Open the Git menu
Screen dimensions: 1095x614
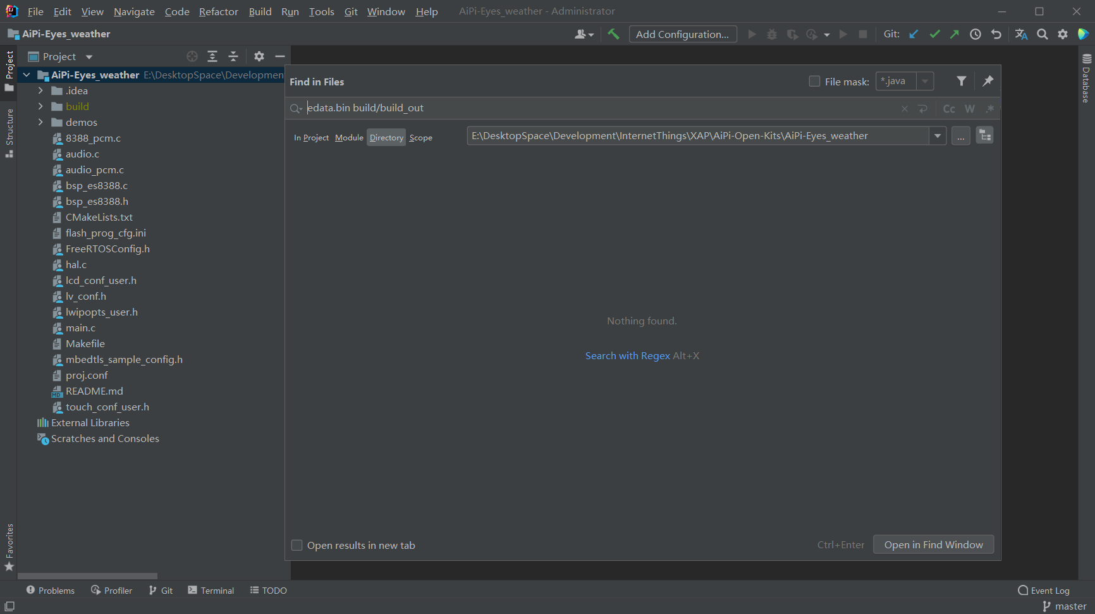(x=351, y=11)
